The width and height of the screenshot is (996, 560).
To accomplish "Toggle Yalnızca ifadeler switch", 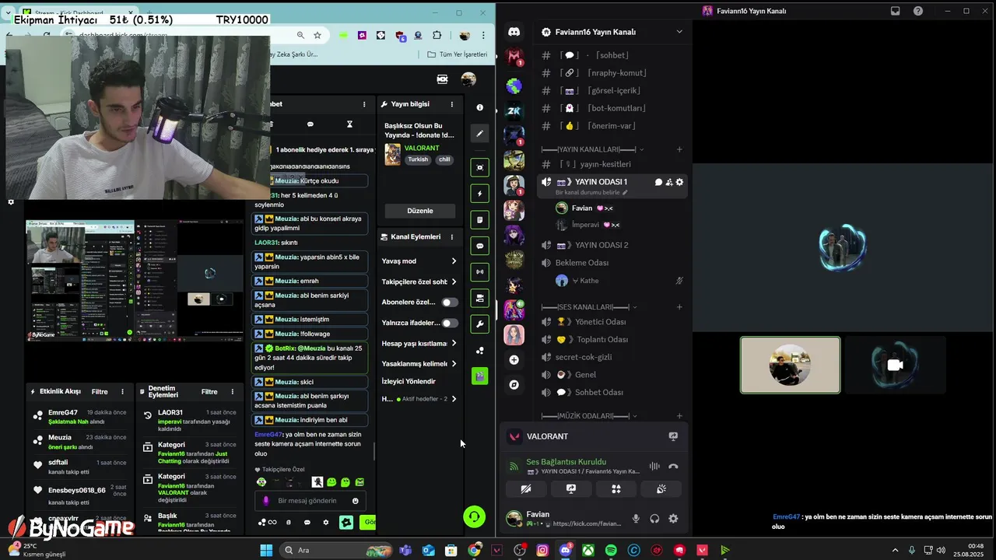I will 450,323.
